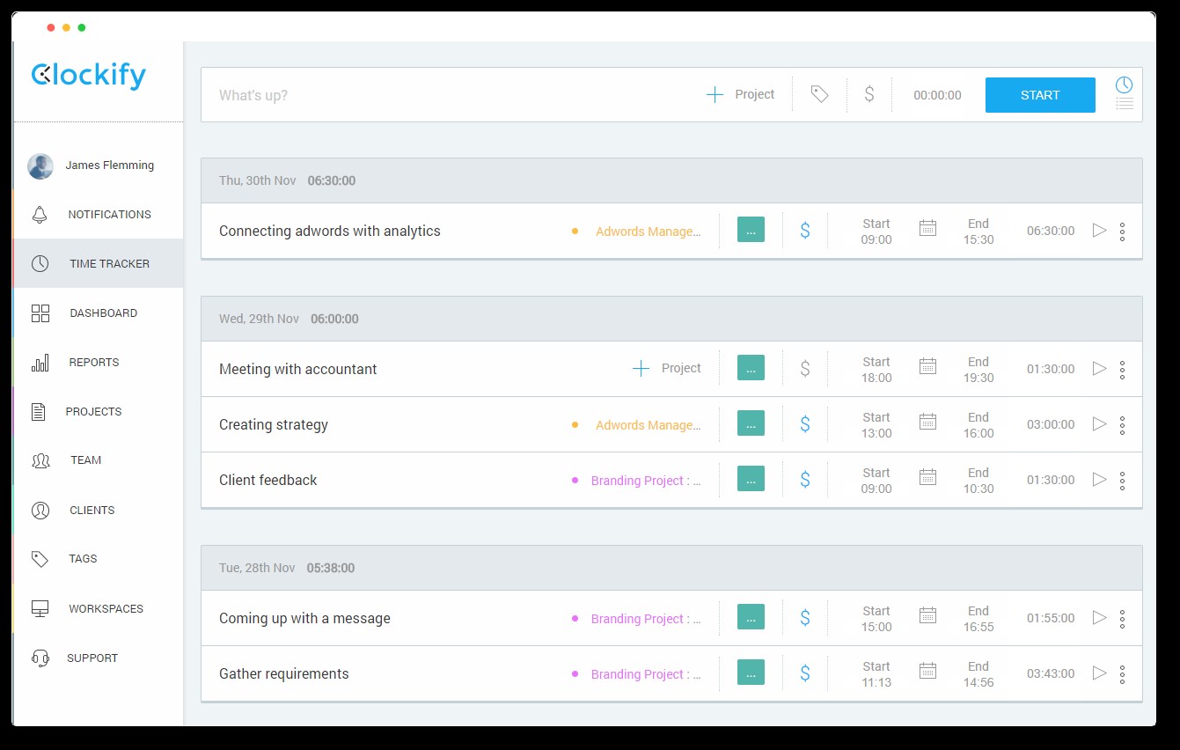Resume timer for Connecting adwords with analytics
This screenshot has width=1180, height=750.
1099,230
